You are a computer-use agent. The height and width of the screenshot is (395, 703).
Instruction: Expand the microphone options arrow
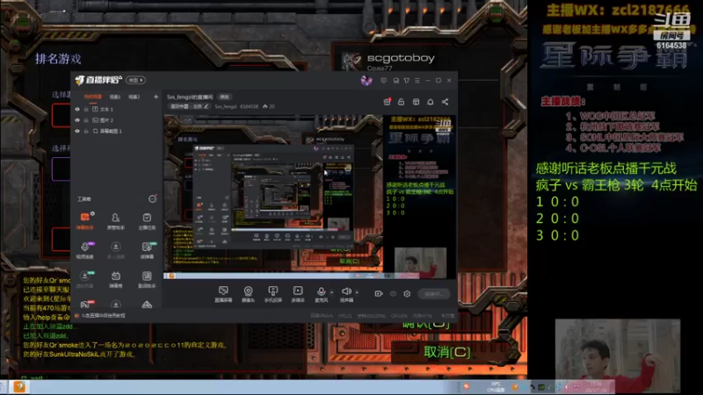(x=332, y=292)
